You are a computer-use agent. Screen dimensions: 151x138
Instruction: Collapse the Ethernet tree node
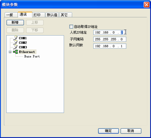click(10, 52)
